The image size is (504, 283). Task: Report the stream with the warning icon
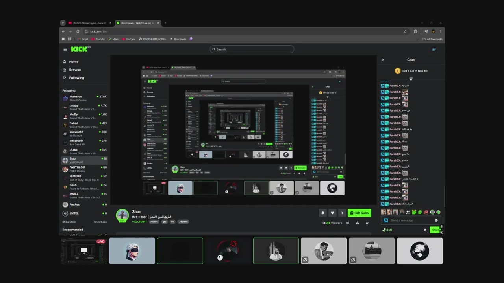[358, 223]
